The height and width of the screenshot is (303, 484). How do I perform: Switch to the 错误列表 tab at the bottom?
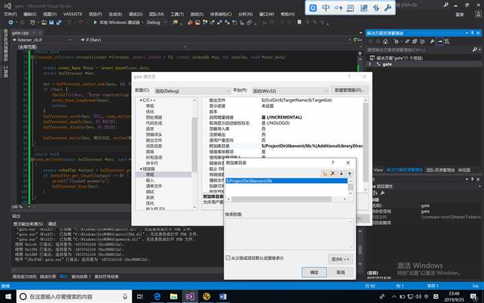(48, 277)
